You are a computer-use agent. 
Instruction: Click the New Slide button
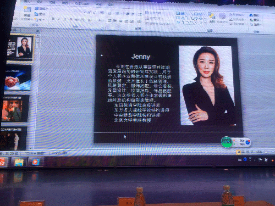(27, 13)
